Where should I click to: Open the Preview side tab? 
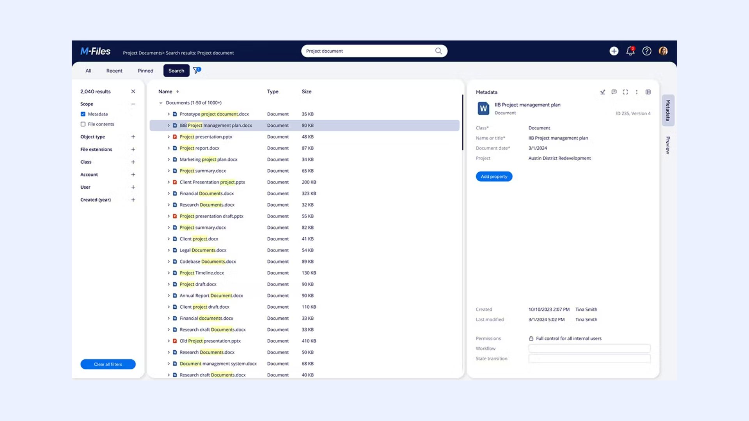[668, 145]
